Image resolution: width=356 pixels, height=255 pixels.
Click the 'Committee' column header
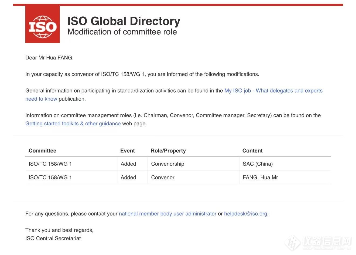point(42,151)
